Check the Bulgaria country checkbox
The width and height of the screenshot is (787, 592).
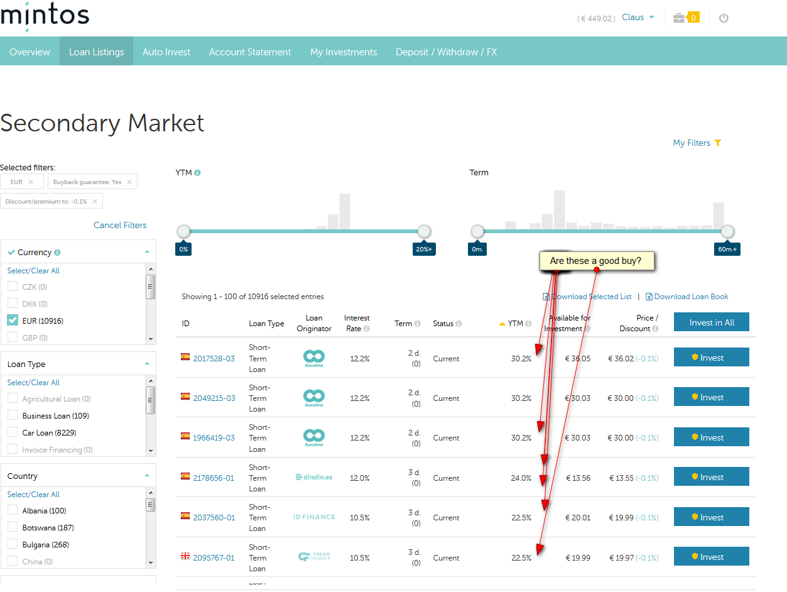pos(13,544)
